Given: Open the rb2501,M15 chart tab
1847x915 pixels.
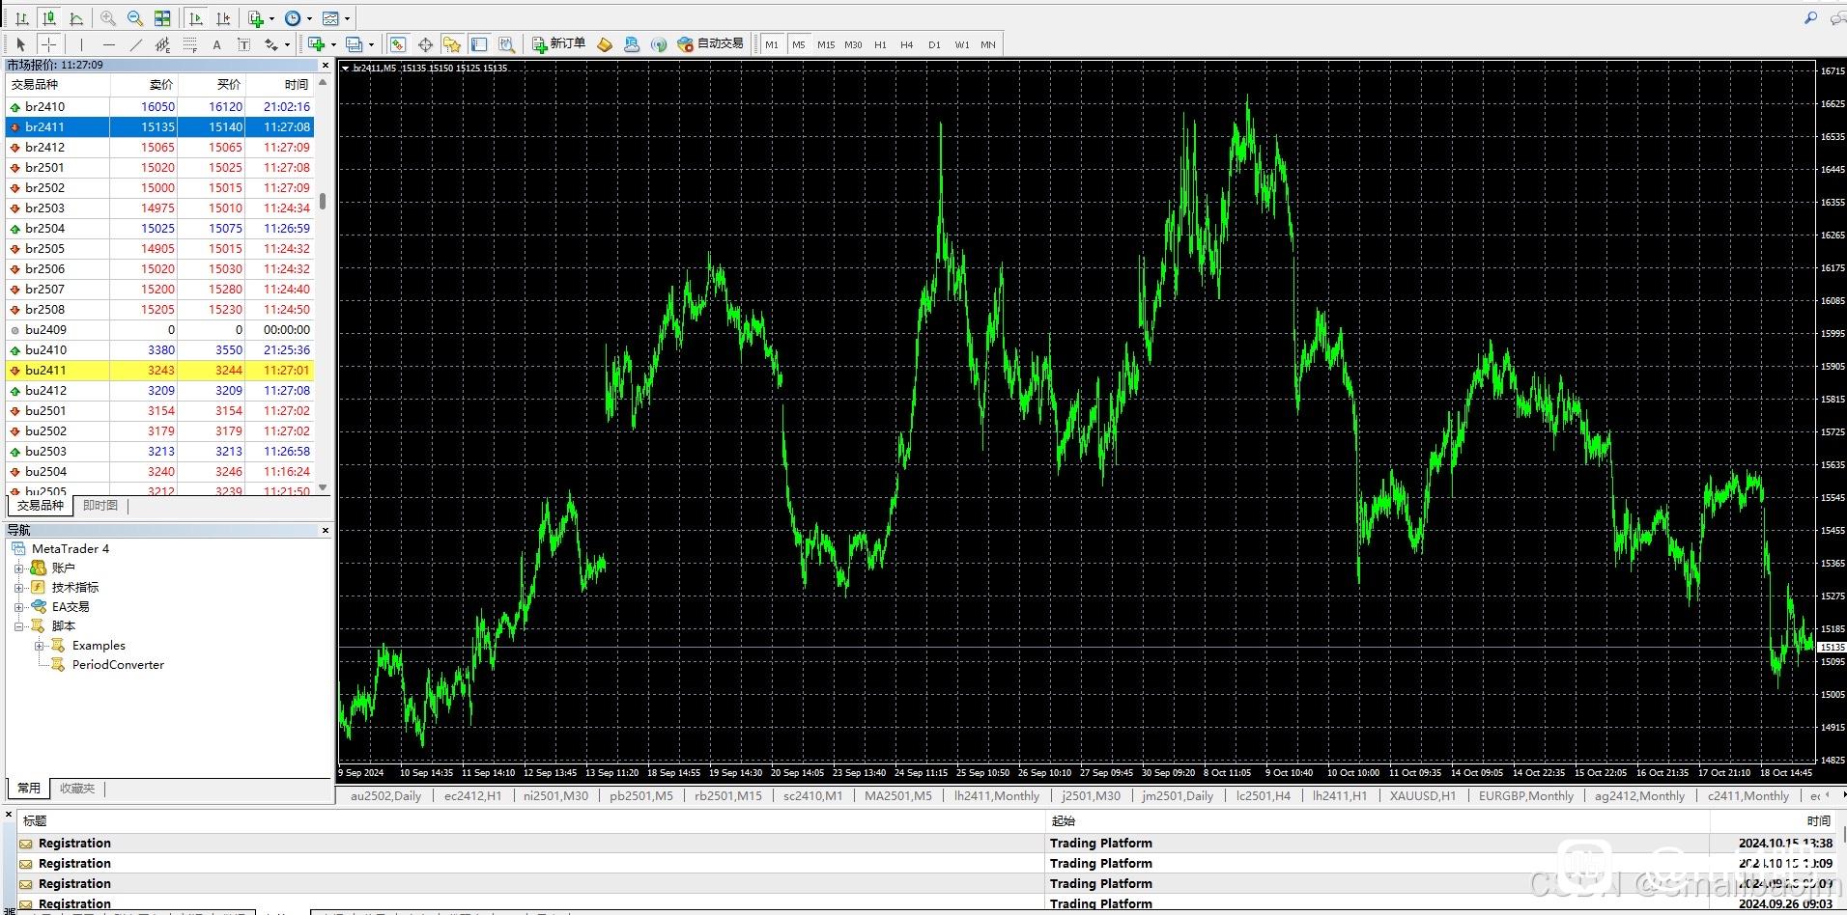Looking at the screenshot, I should coord(727,796).
